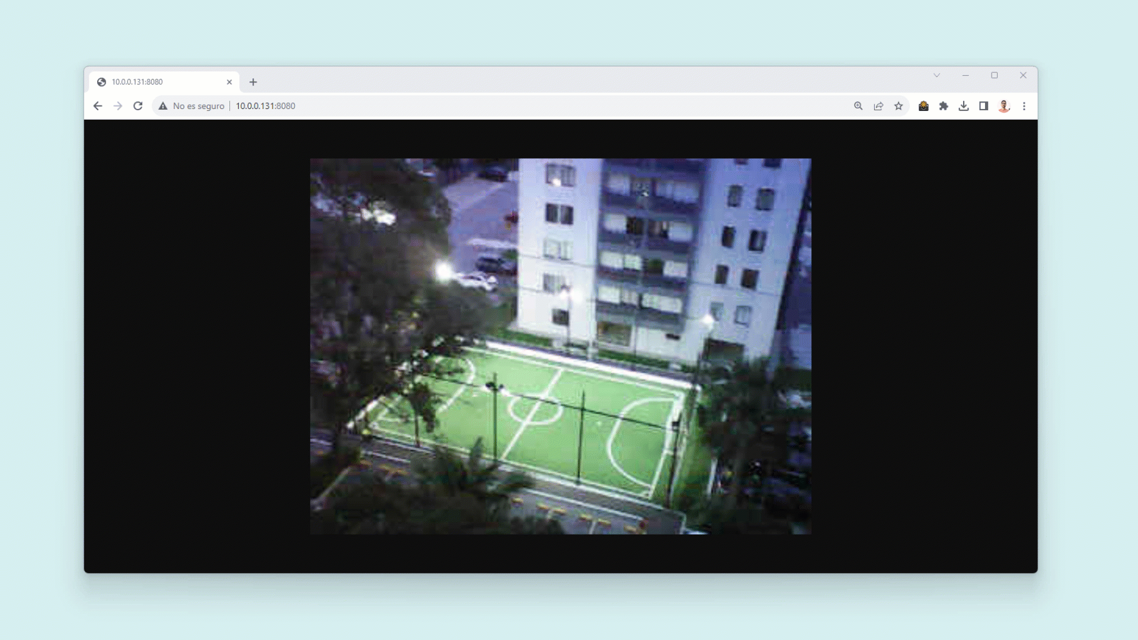The image size is (1138, 640).
Task: Click the window control chevron dropdown
Action: point(936,75)
